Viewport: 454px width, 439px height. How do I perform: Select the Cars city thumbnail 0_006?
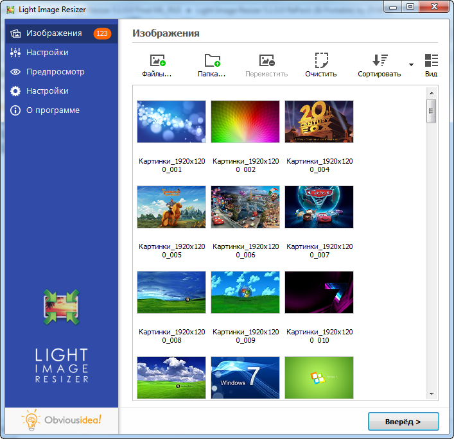[x=245, y=207]
